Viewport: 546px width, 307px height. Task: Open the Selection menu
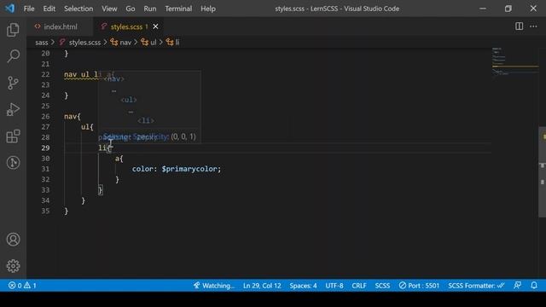[x=78, y=9]
